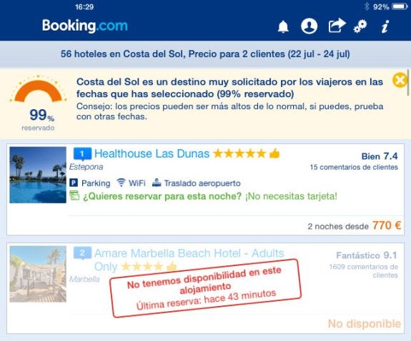Tap the reserve-tonight green message

coord(203,196)
